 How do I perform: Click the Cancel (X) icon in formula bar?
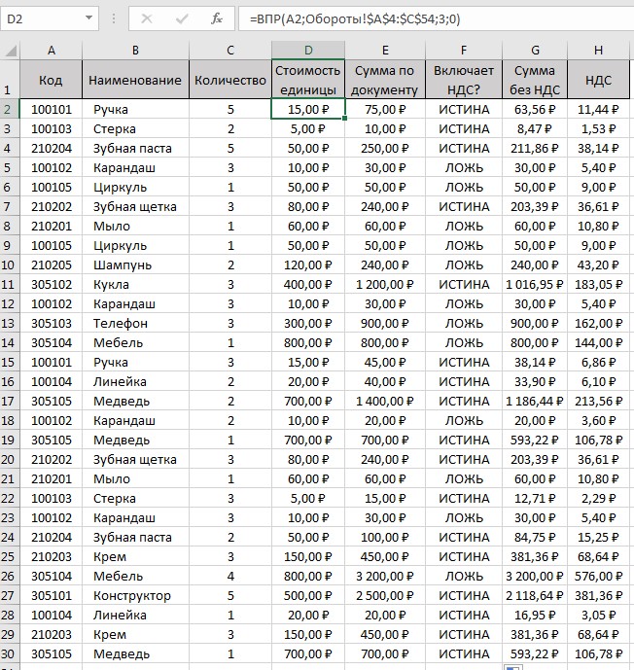pos(147,18)
